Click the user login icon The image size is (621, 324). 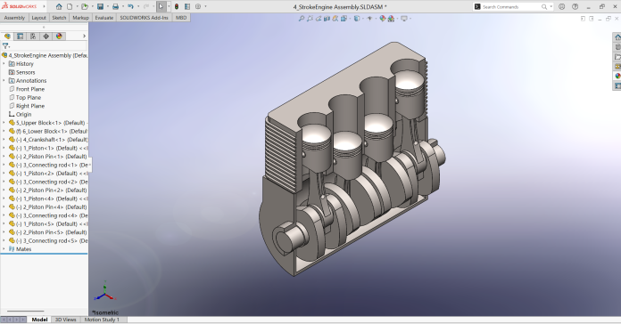(561, 7)
